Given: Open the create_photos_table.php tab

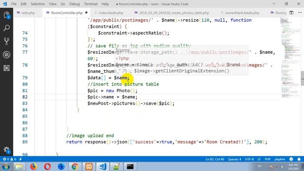Looking at the screenshot, I should tap(174, 13).
